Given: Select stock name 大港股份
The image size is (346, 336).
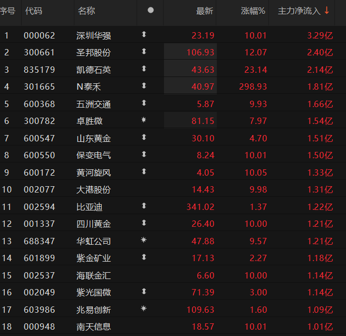Looking at the screenshot, I should (93, 190).
